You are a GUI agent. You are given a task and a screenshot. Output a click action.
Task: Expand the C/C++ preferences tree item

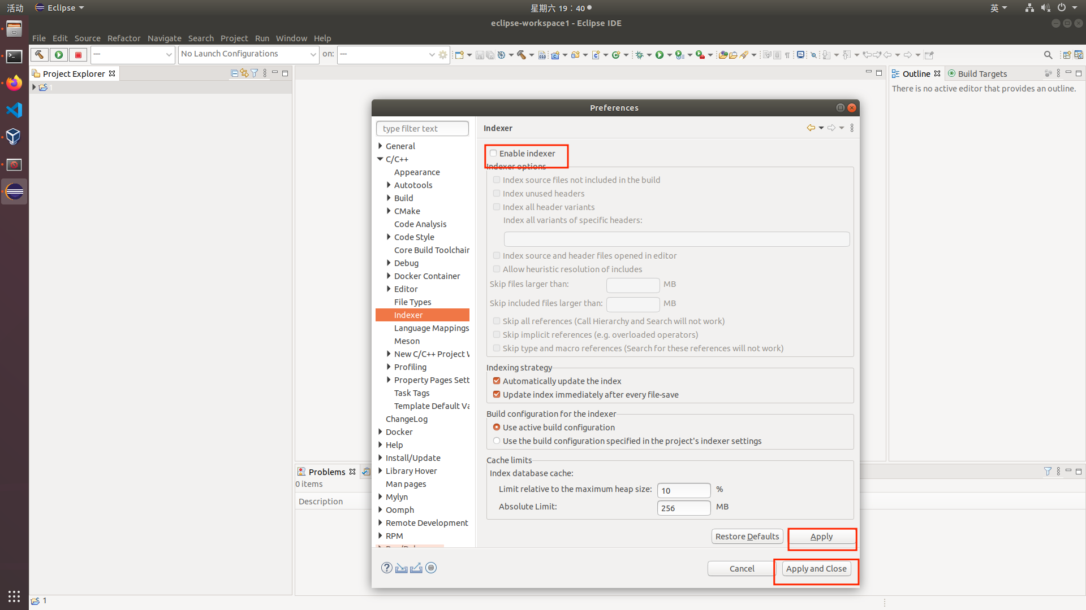[x=380, y=159]
